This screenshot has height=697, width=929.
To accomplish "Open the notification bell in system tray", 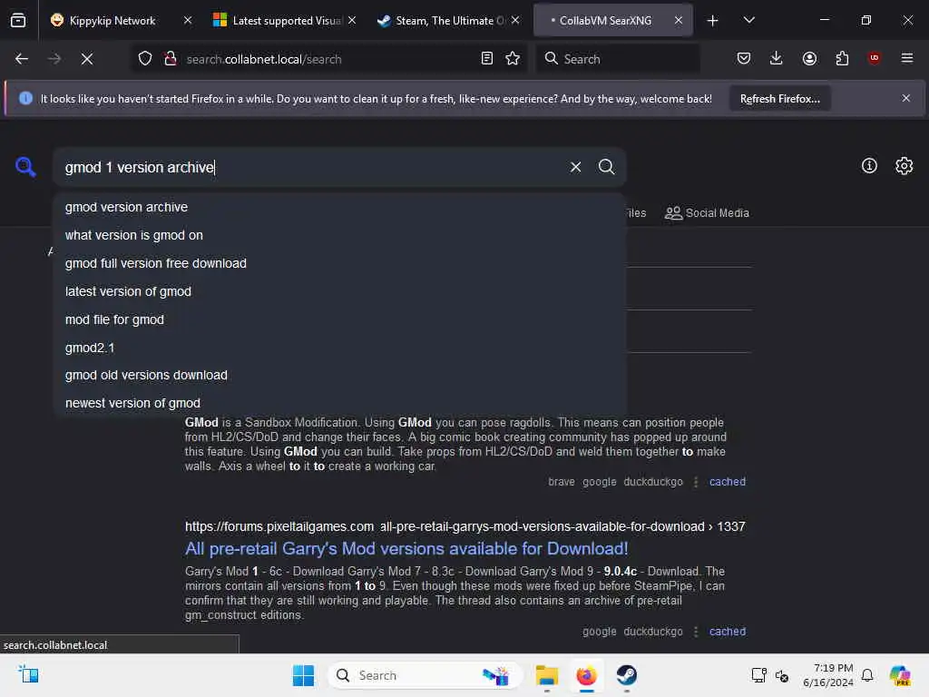I will [x=867, y=675].
